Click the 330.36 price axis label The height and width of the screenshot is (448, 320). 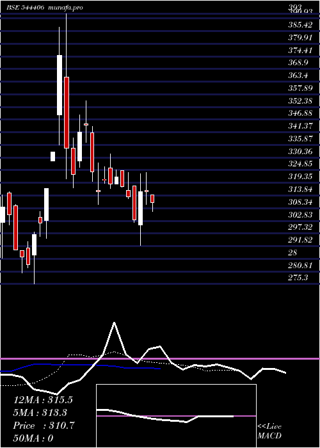(300, 152)
